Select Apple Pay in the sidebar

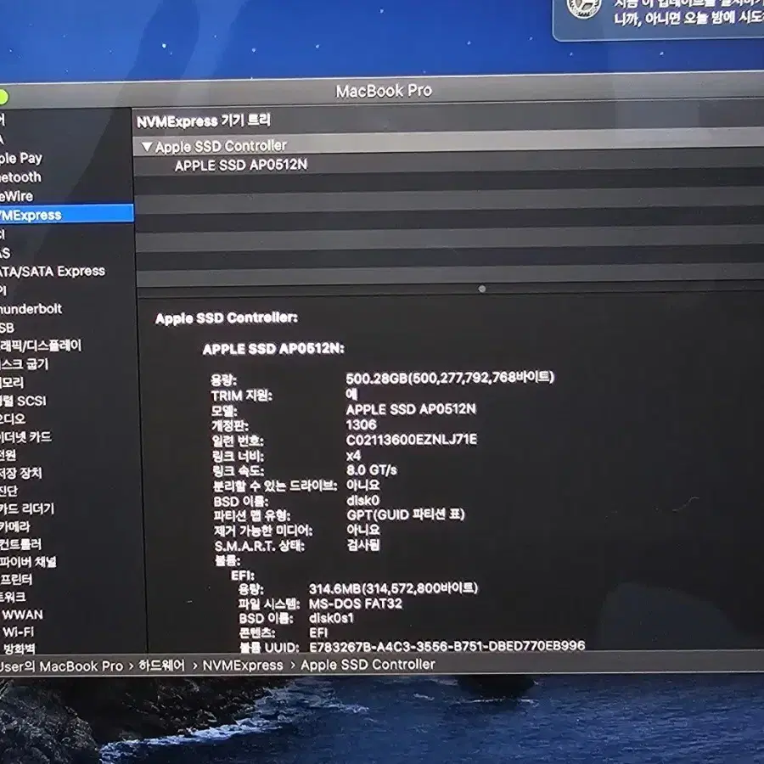(21, 159)
